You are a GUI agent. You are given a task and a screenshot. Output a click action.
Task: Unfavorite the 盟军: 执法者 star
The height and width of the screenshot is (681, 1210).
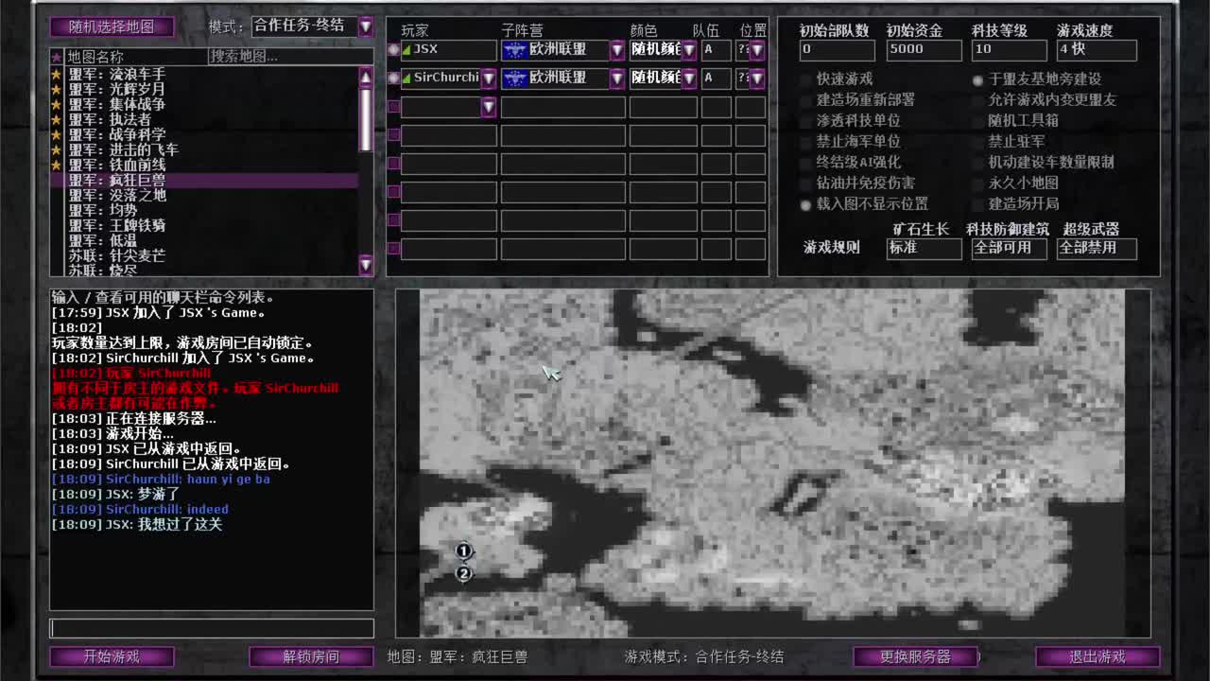click(57, 119)
